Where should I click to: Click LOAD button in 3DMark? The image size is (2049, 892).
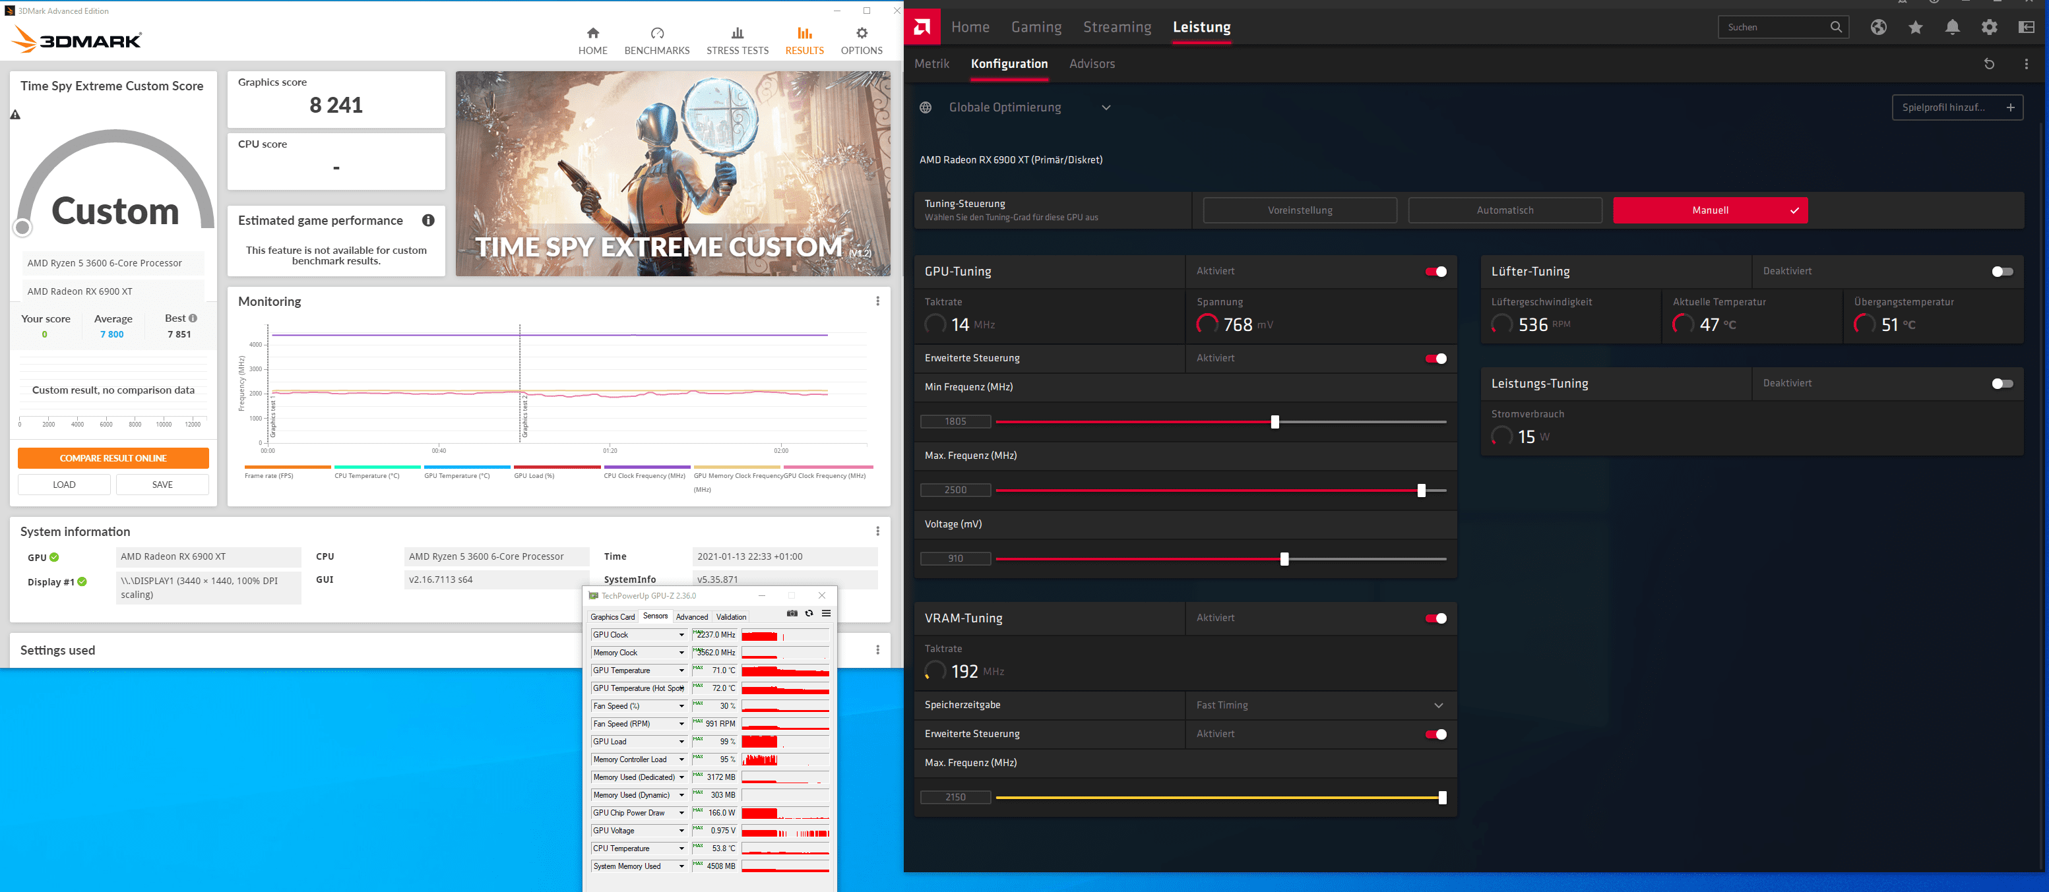coord(65,485)
